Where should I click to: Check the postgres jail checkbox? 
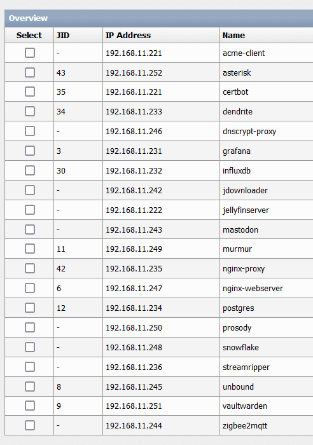30,308
